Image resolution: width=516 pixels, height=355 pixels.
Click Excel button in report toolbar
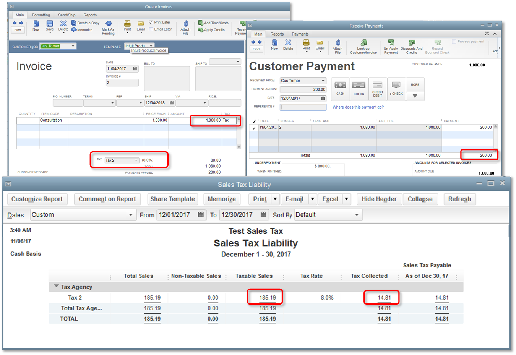click(x=330, y=199)
